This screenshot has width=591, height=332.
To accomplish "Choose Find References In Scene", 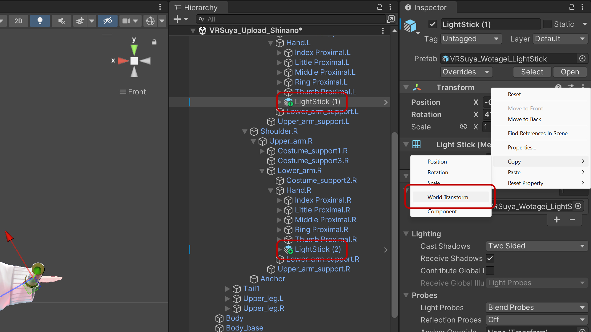I will click(x=541, y=133).
